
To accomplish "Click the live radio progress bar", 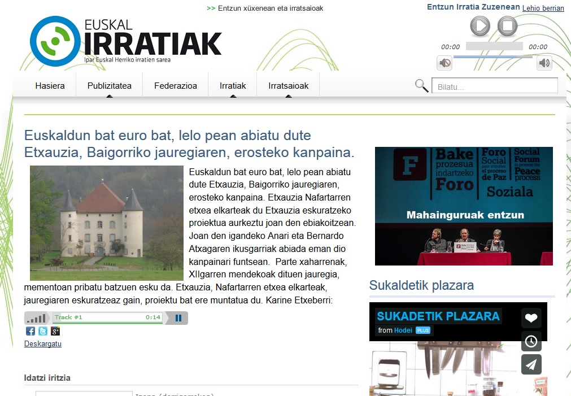I will (494, 46).
